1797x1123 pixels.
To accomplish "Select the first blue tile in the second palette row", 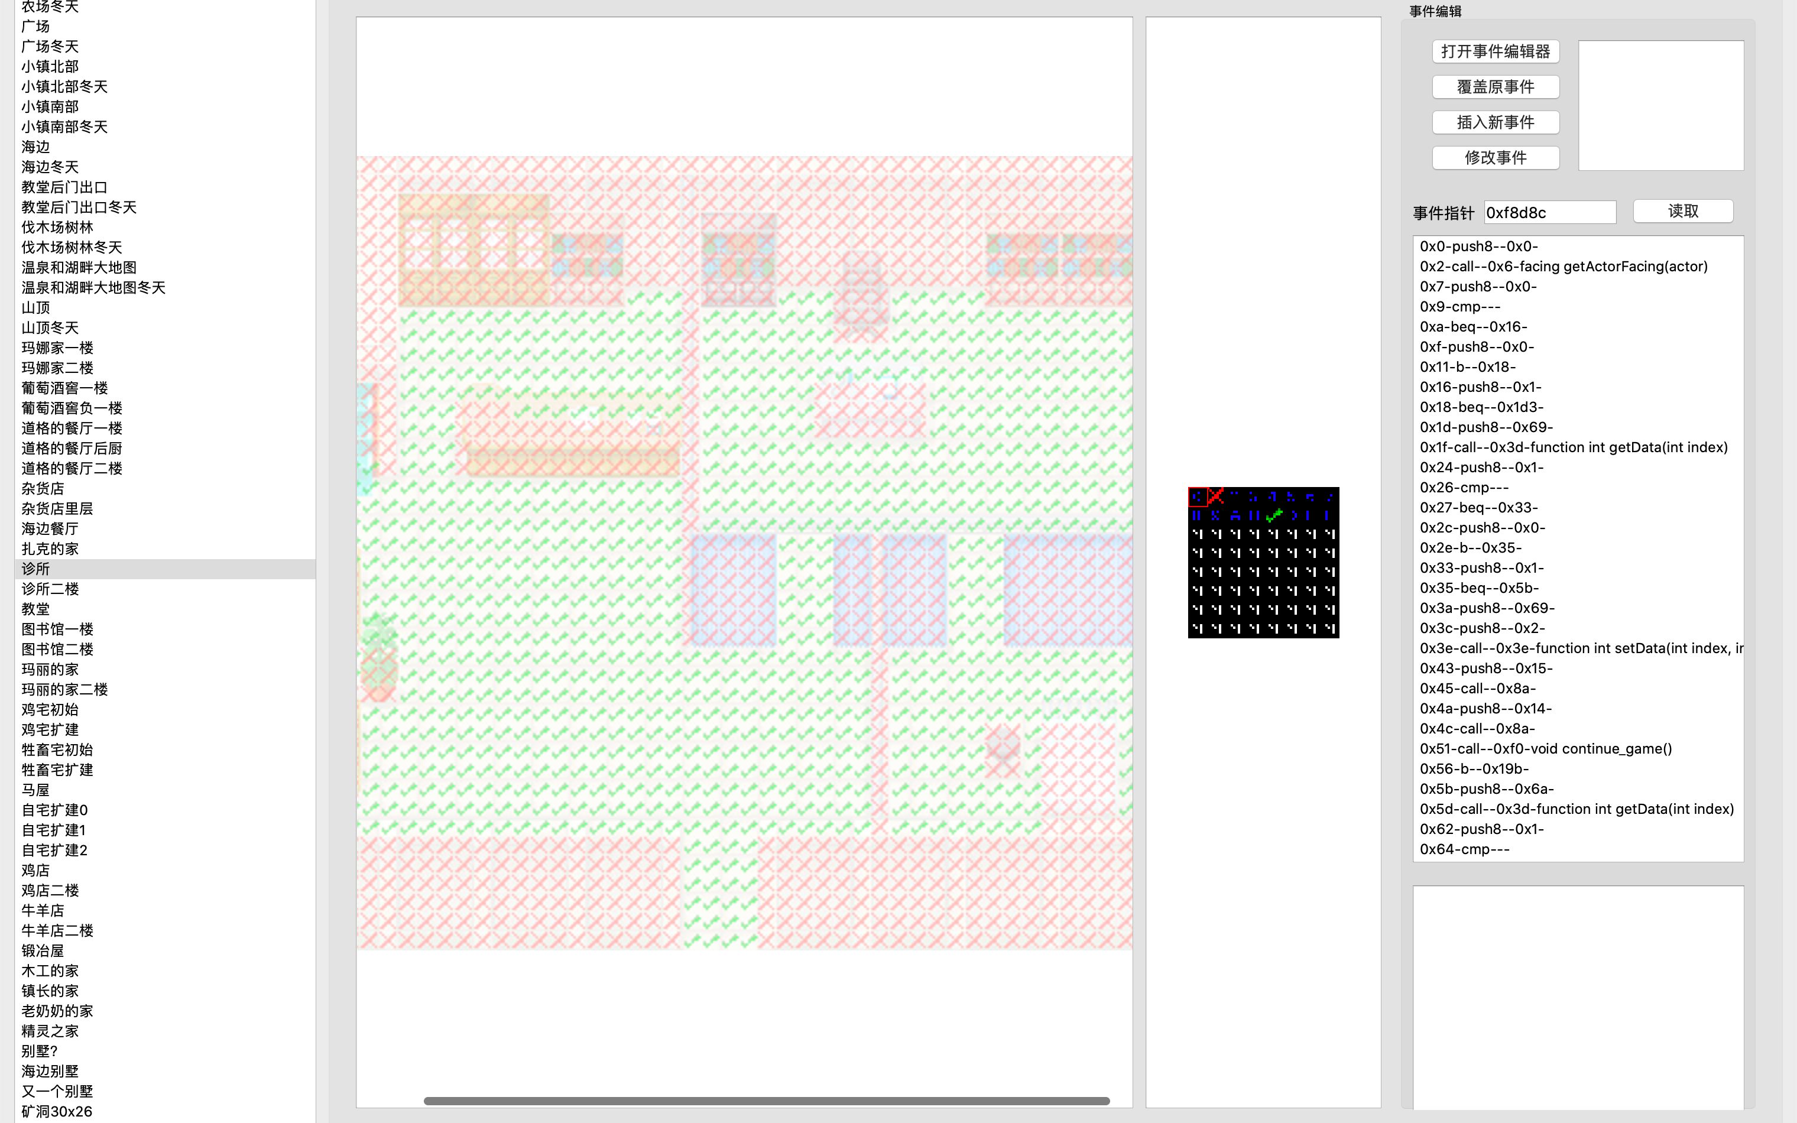I will (x=1197, y=515).
